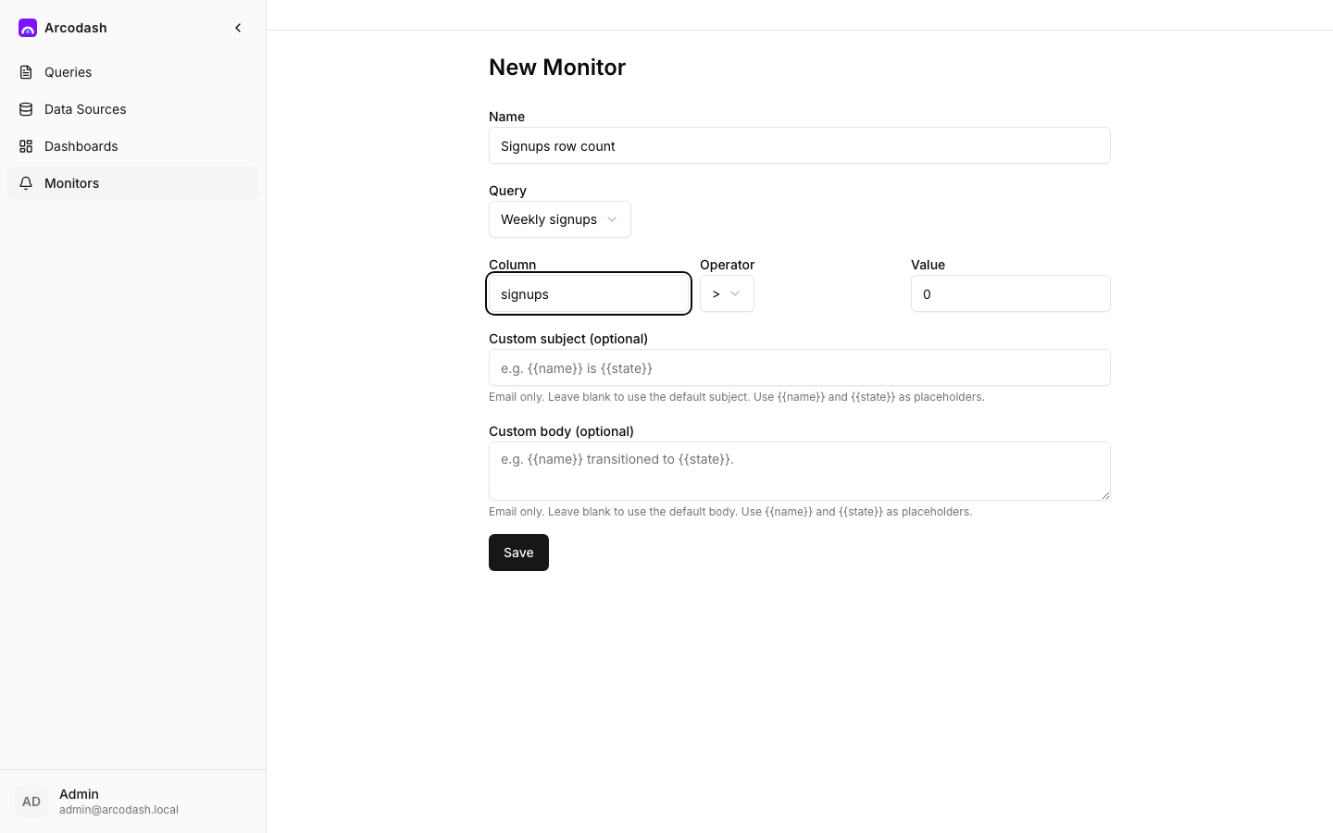Click the Arcodash brand name
1333x833 pixels.
(x=76, y=28)
